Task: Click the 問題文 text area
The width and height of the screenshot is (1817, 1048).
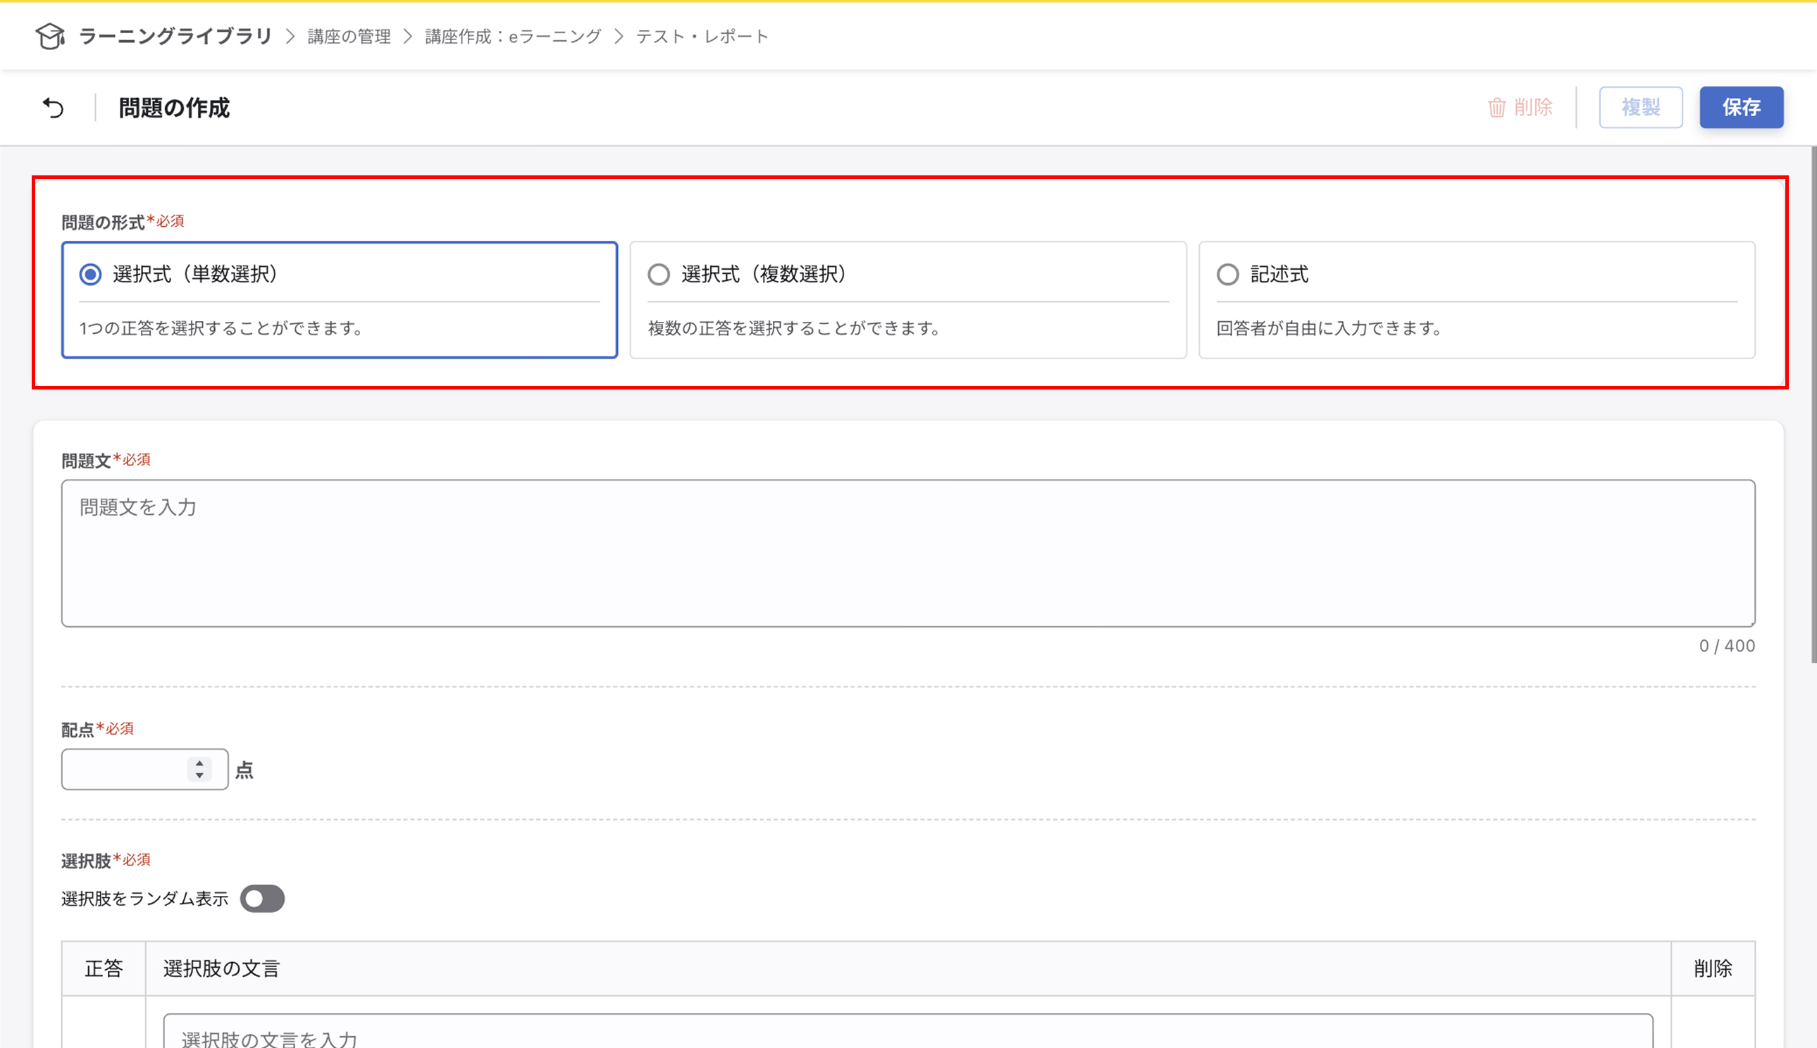Action: point(907,553)
